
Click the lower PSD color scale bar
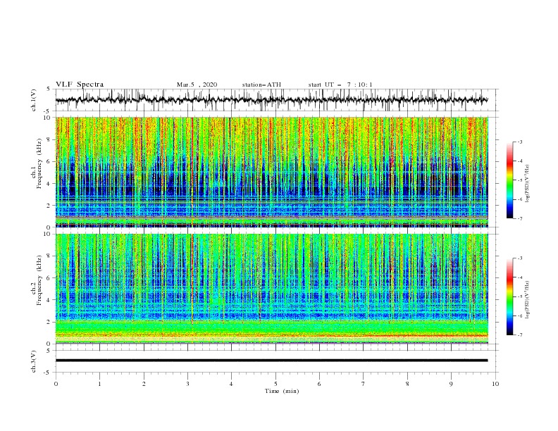(x=509, y=296)
